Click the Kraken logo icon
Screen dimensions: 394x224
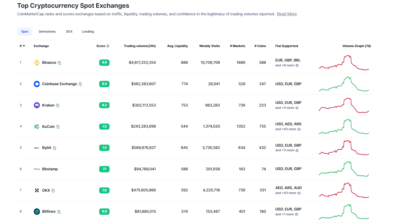(x=37, y=105)
